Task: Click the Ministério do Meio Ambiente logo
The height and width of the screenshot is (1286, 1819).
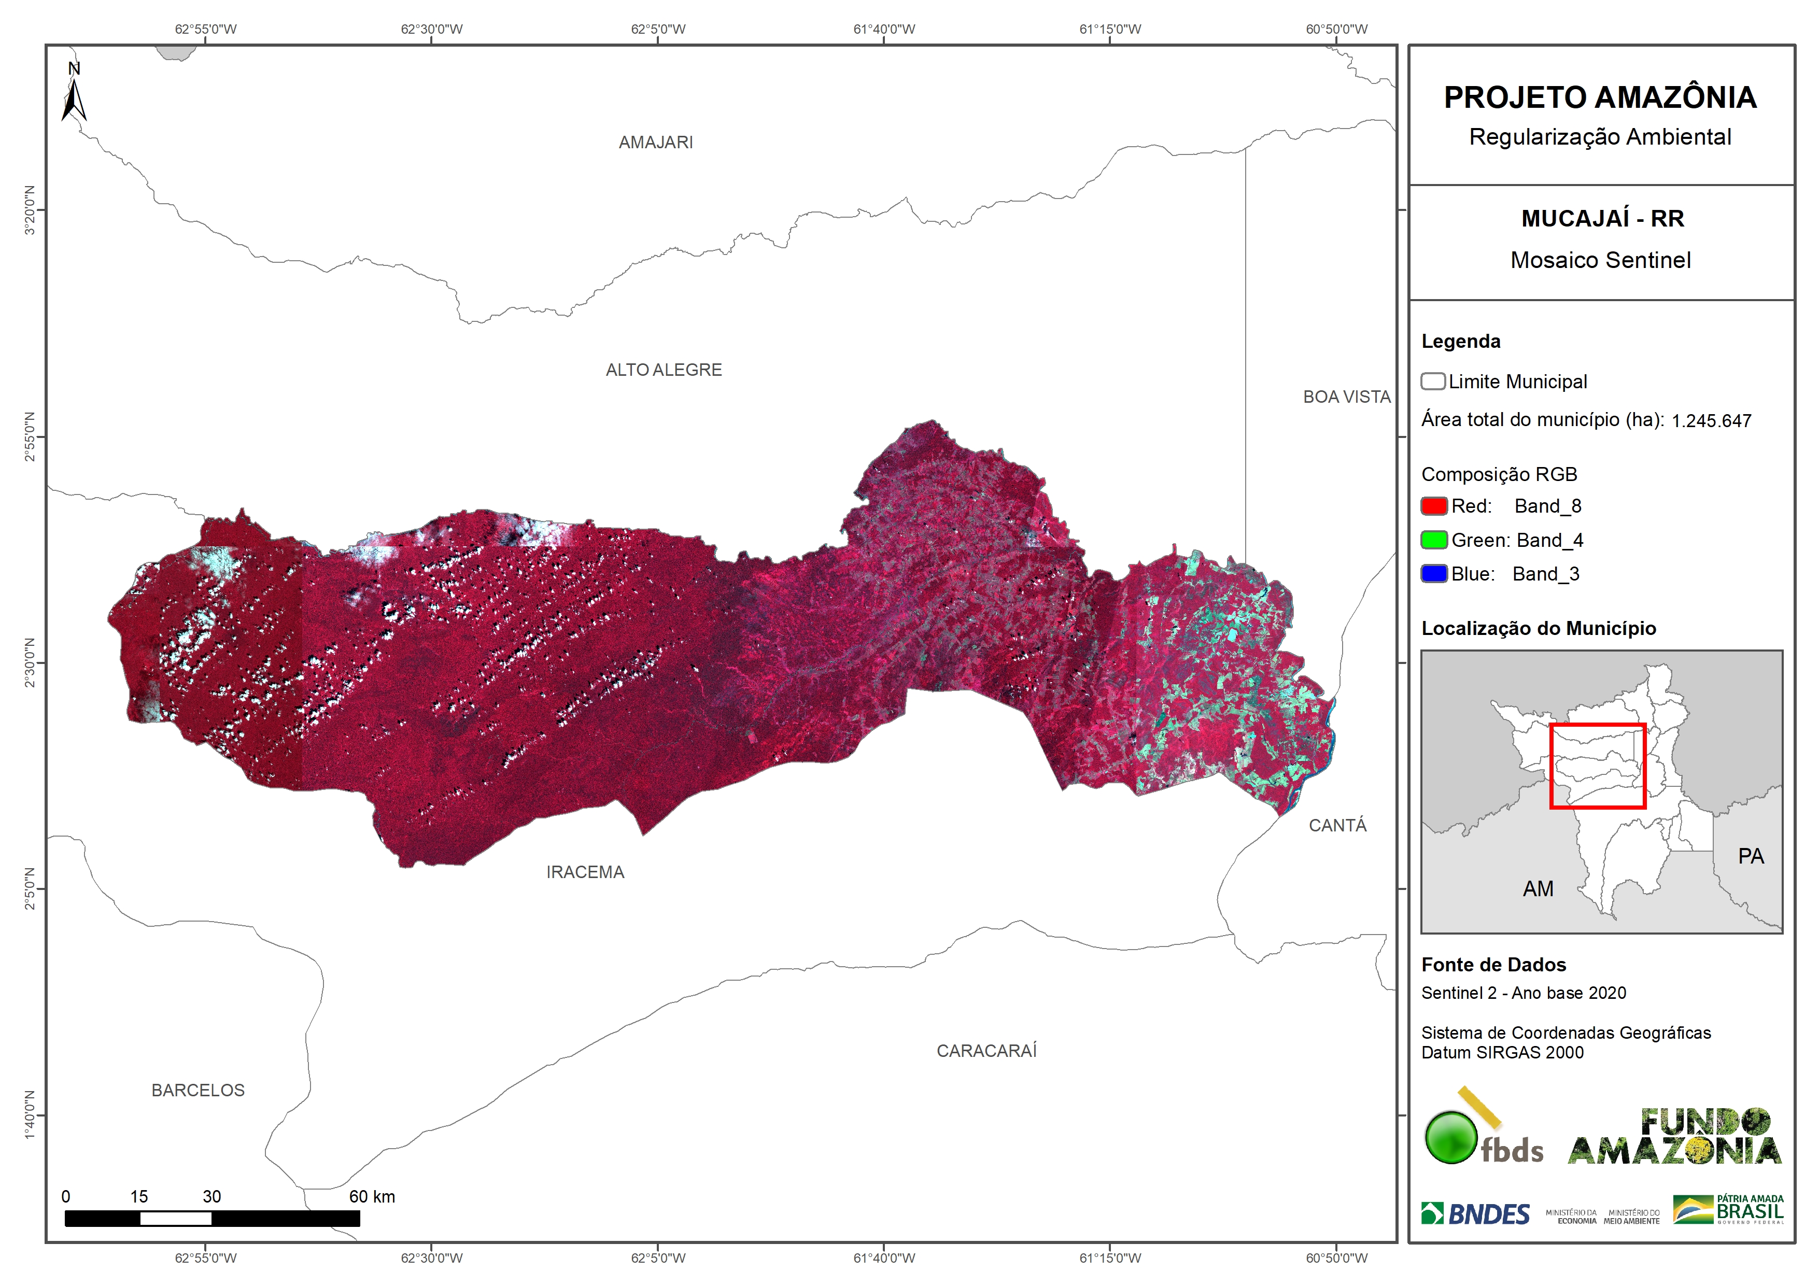Action: (x=1631, y=1216)
